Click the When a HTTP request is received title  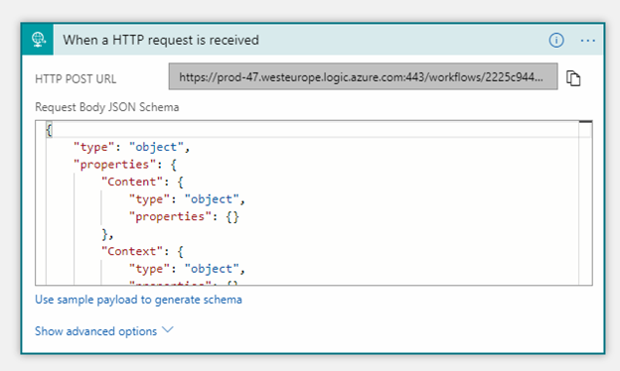pyautogui.click(x=161, y=40)
